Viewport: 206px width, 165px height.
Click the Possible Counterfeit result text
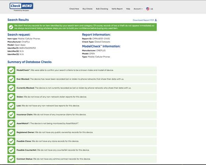pyautogui.click(x=63, y=150)
